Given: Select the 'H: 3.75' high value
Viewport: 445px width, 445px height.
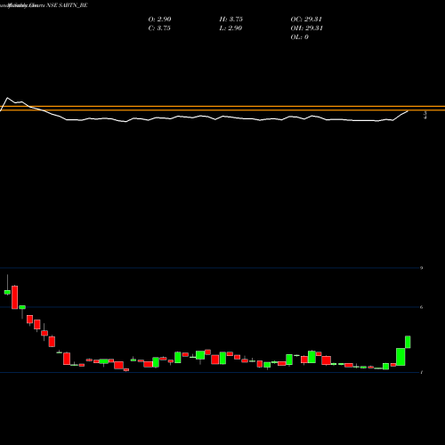Looking at the screenshot, I should [x=231, y=20].
